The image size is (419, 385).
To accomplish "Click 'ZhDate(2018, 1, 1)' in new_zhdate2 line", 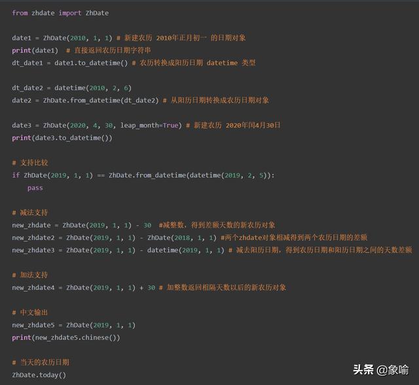I will pos(182,238).
